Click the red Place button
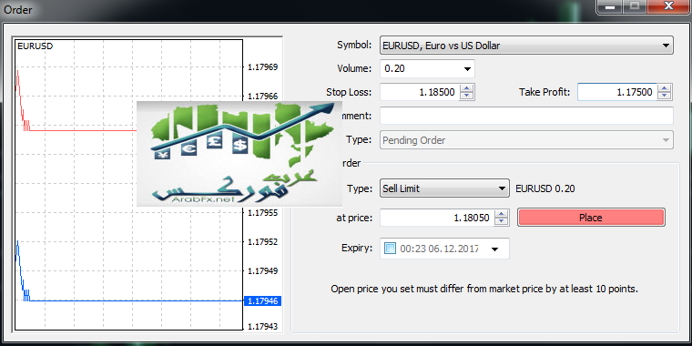 point(591,218)
